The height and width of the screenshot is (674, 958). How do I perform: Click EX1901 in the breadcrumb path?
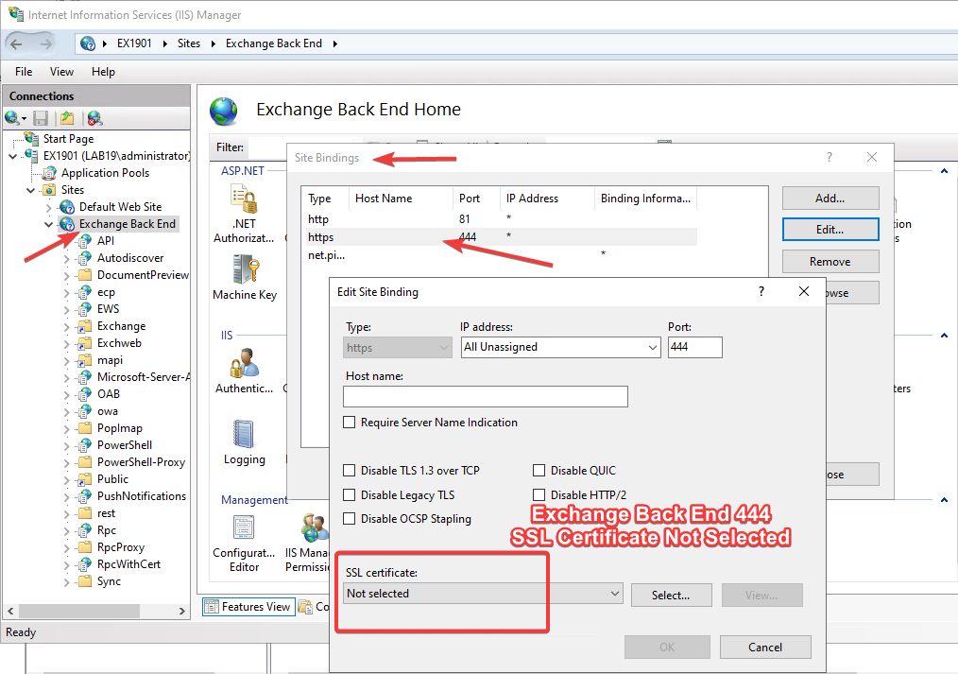pyautogui.click(x=134, y=43)
